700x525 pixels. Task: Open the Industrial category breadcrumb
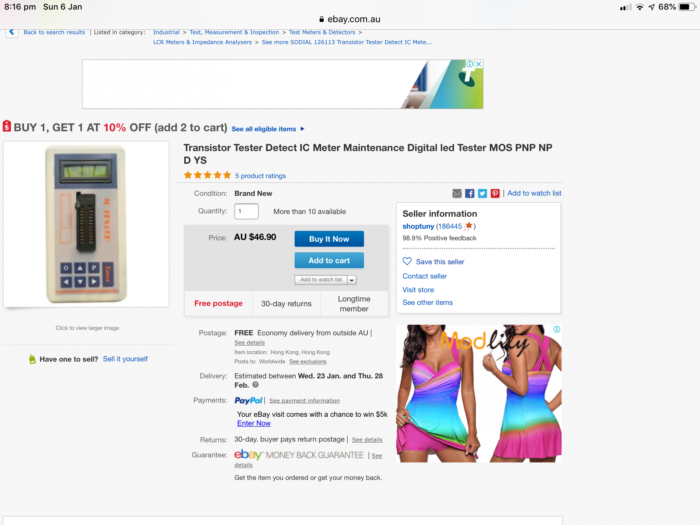166,32
